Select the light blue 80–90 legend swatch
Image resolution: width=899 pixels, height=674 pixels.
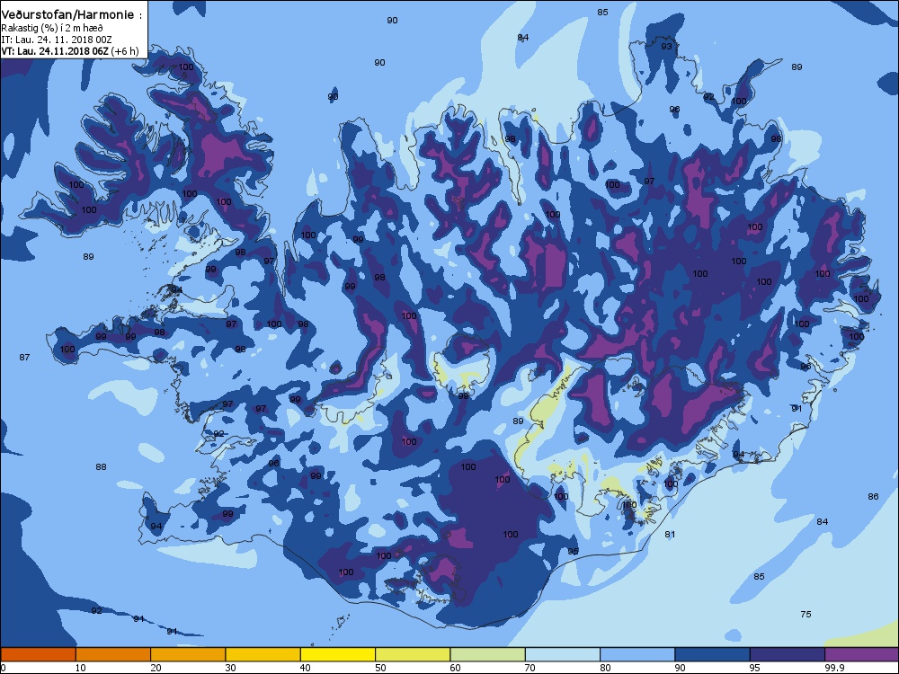637,654
